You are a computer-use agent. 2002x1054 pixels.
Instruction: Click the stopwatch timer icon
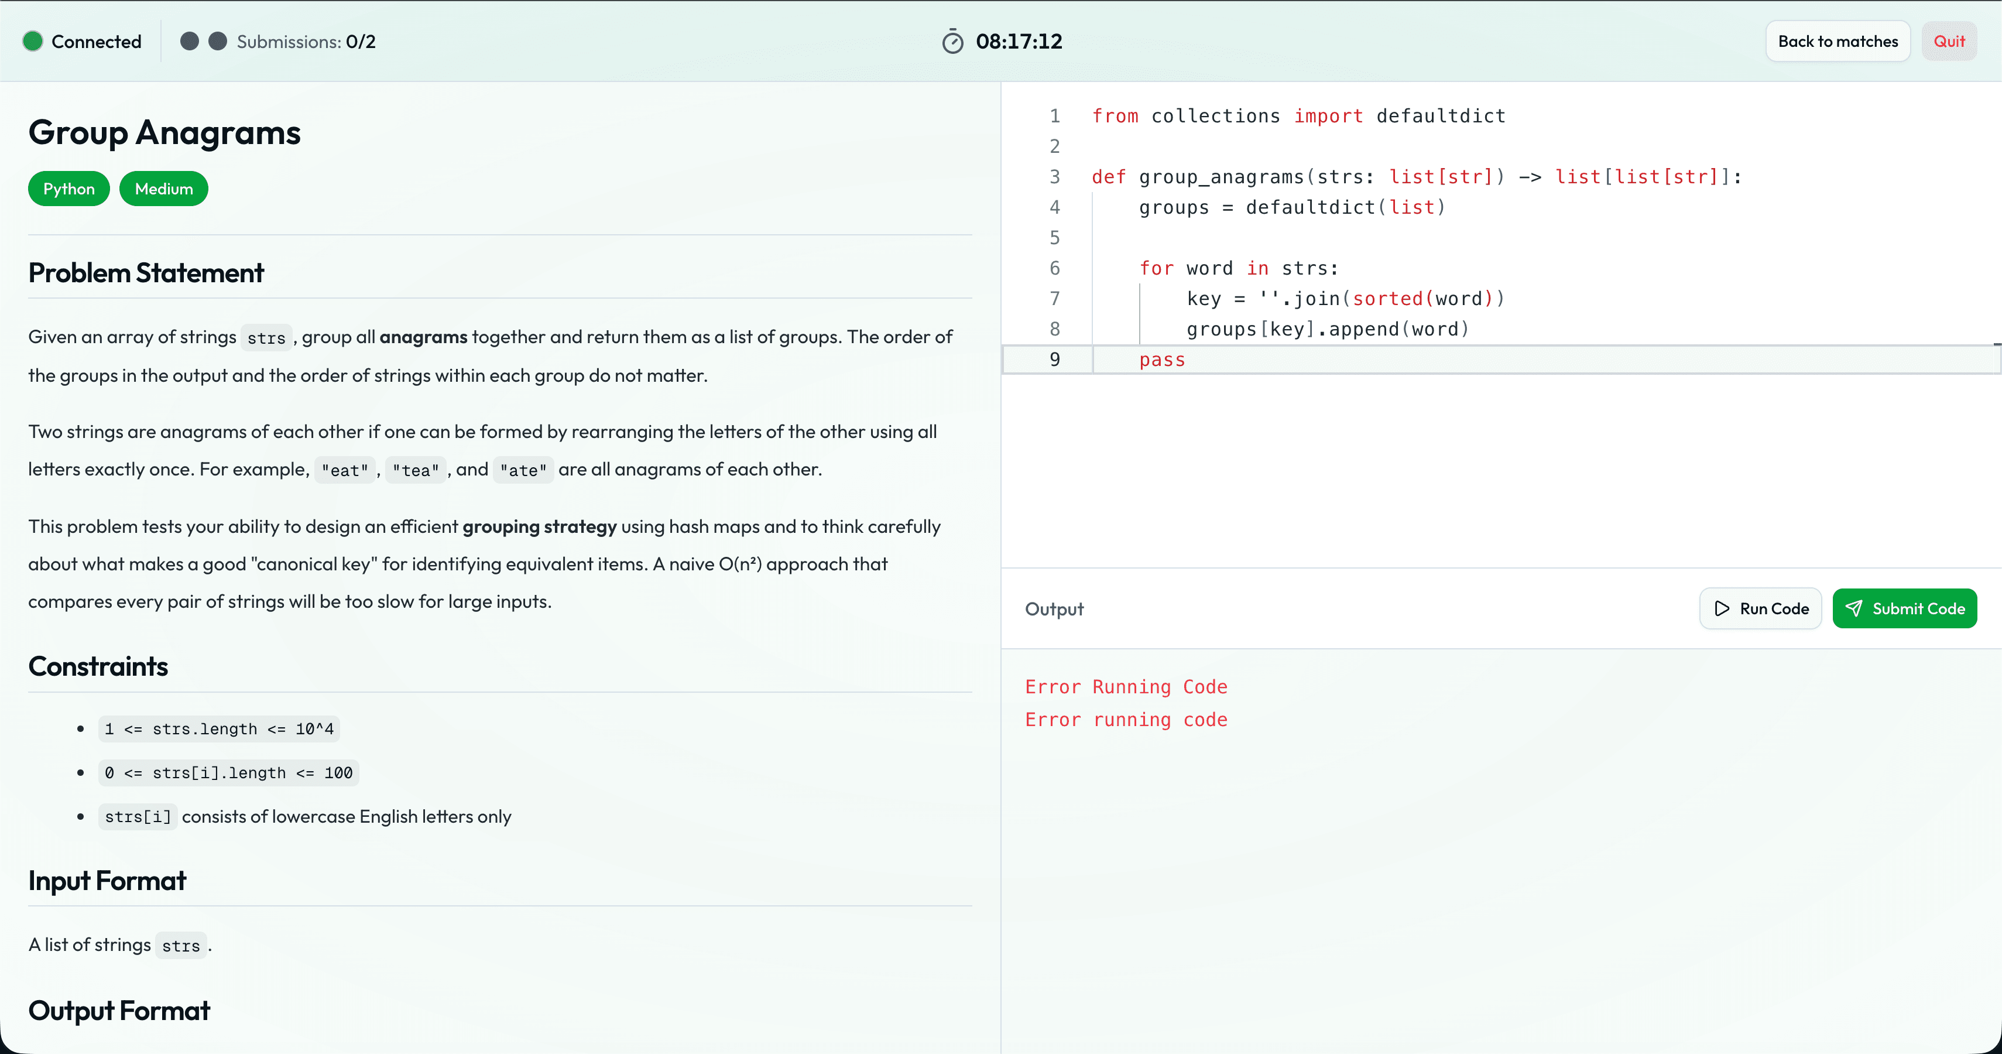952,41
